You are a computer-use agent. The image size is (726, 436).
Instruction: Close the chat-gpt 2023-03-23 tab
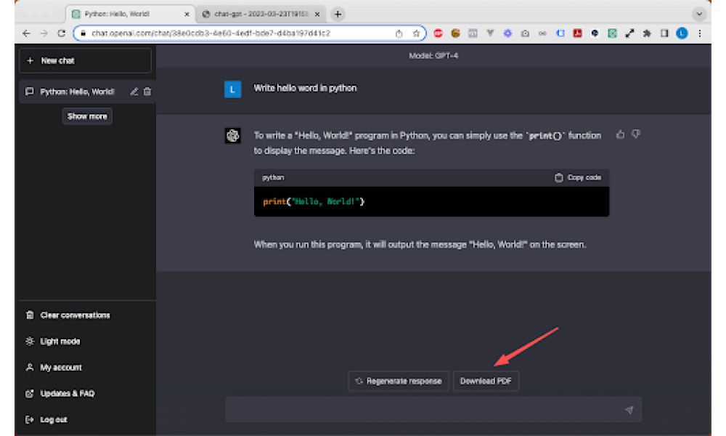click(317, 15)
